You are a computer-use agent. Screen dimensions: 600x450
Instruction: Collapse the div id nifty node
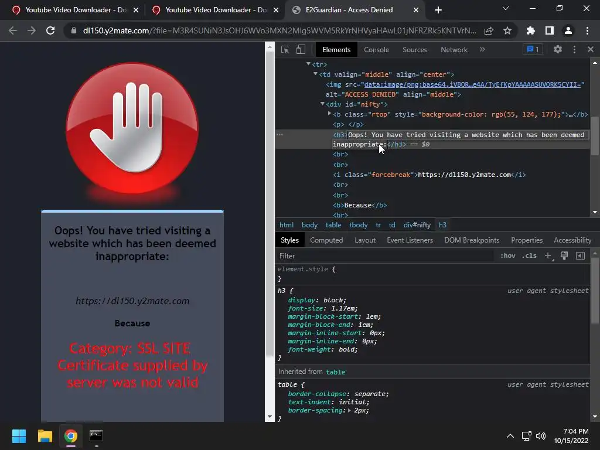click(322, 104)
